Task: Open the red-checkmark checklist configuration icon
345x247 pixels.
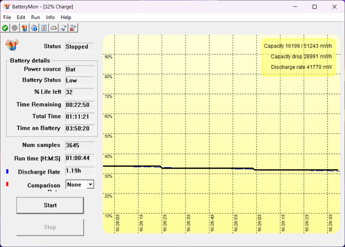Action: click(44, 28)
